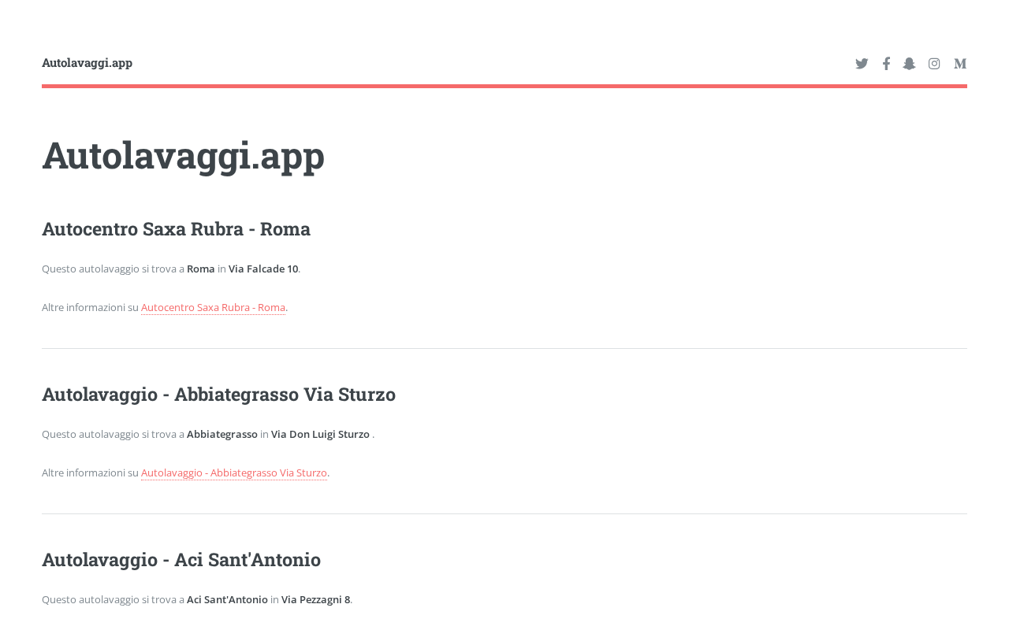Click the red divider bar under header
Screen dimensions: 1009x630
(504, 86)
